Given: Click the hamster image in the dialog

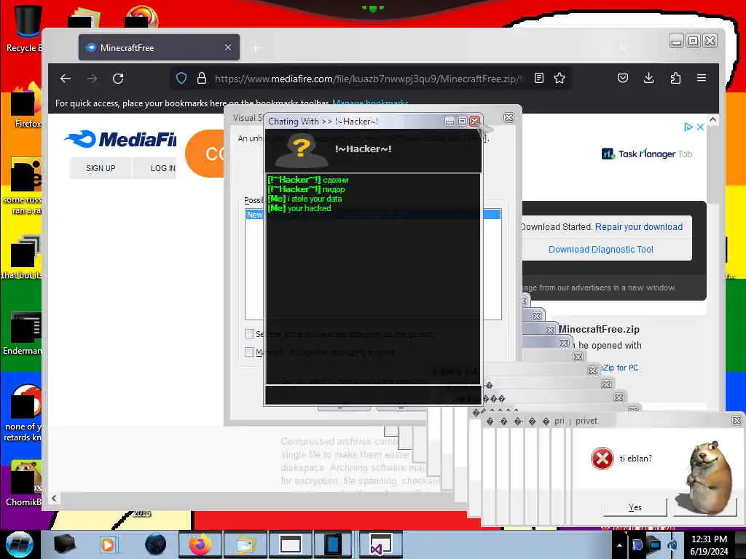Looking at the screenshot, I should point(708,477).
